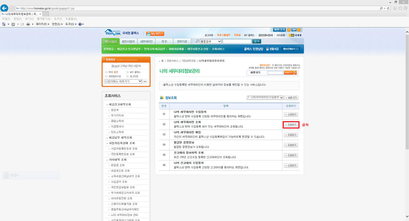Decrease screen size with orange minus icon
409x221 pixels.
pos(299,30)
